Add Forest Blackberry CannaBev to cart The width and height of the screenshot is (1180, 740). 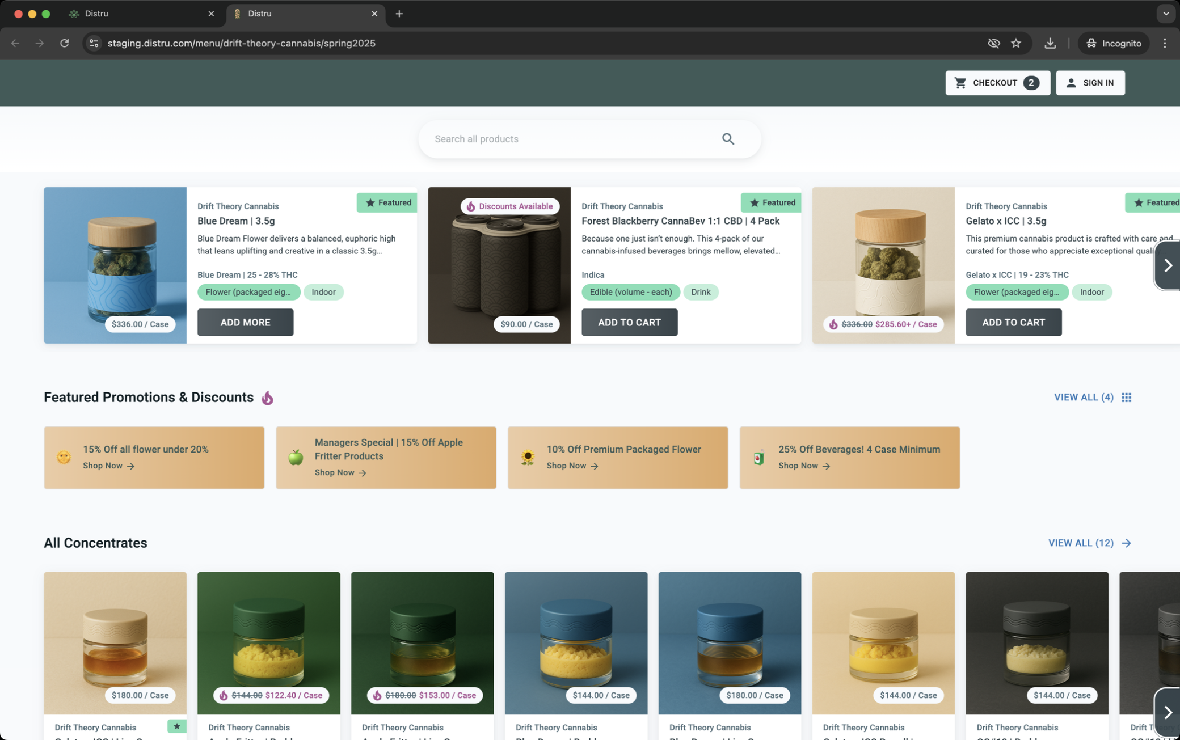pos(629,322)
